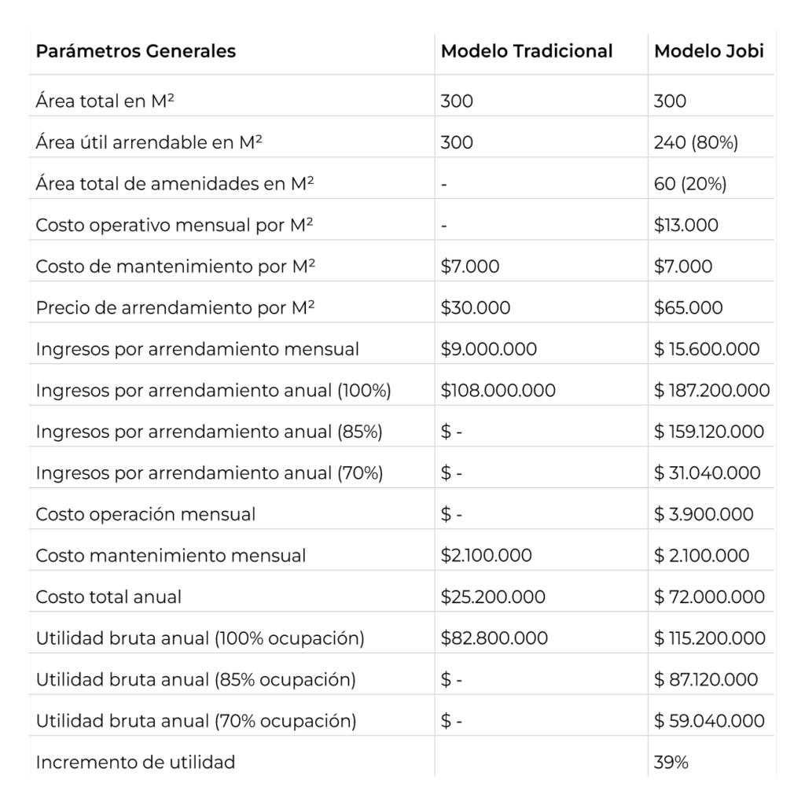Image resolution: width=805 pixels, height=805 pixels.
Task: Click the '240 (80%)' cell
Action: [x=695, y=142]
